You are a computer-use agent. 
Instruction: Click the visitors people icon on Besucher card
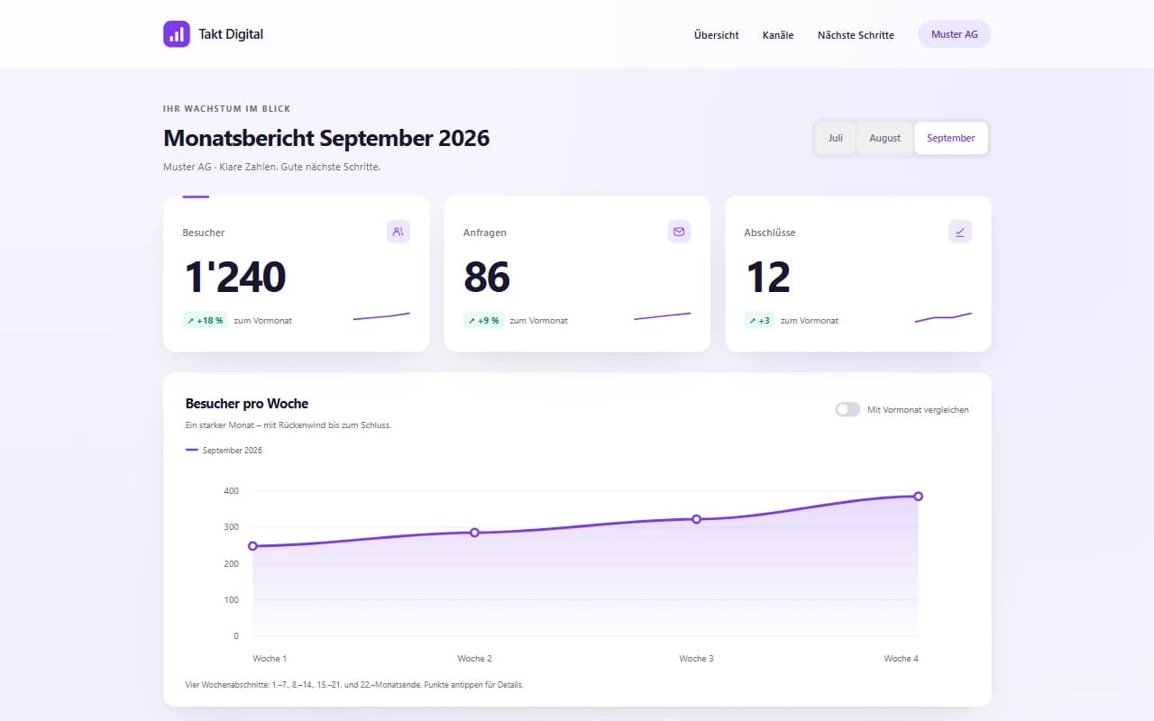tap(398, 232)
